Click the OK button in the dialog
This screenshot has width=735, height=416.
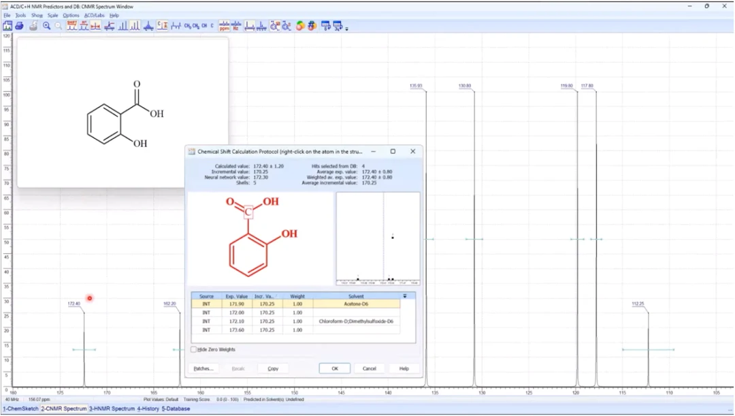[x=335, y=368]
